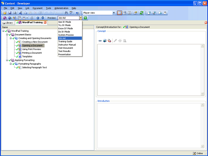
Task: Open the File menu
Action: [6, 8]
